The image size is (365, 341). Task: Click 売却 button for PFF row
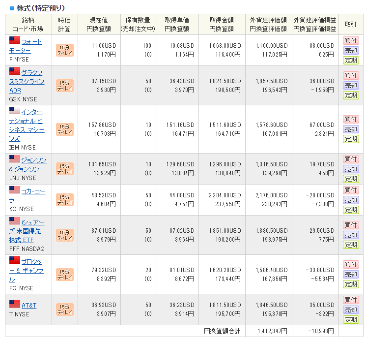pyautogui.click(x=351, y=235)
